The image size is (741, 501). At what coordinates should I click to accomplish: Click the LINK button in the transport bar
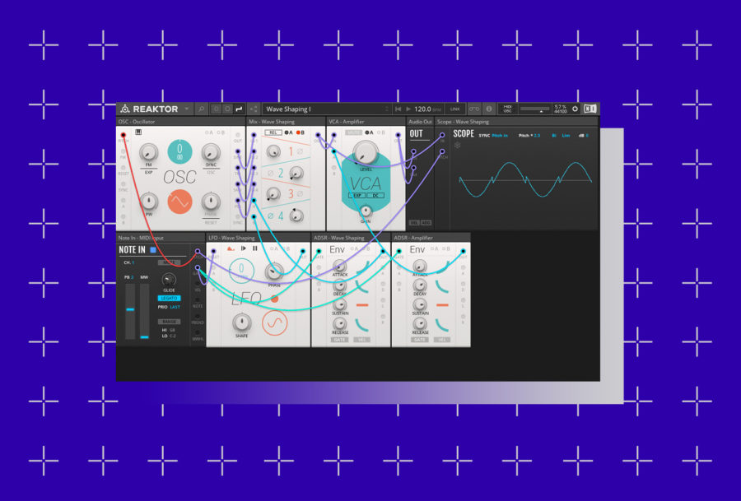point(455,108)
